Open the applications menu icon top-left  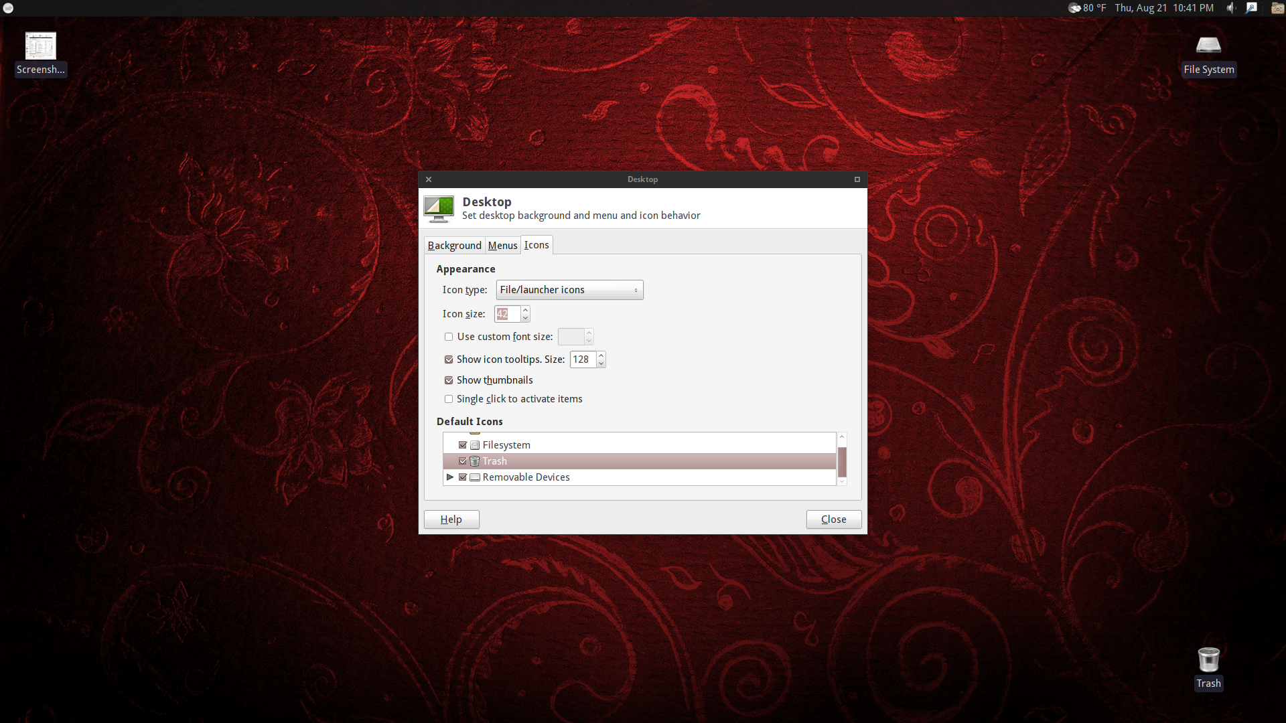pyautogui.click(x=9, y=8)
